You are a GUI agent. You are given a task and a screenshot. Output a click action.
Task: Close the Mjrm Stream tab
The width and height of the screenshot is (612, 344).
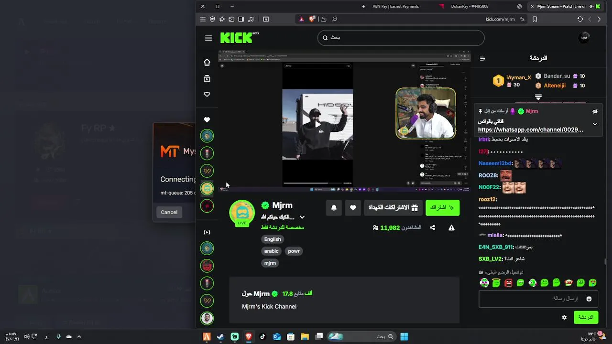point(532,6)
